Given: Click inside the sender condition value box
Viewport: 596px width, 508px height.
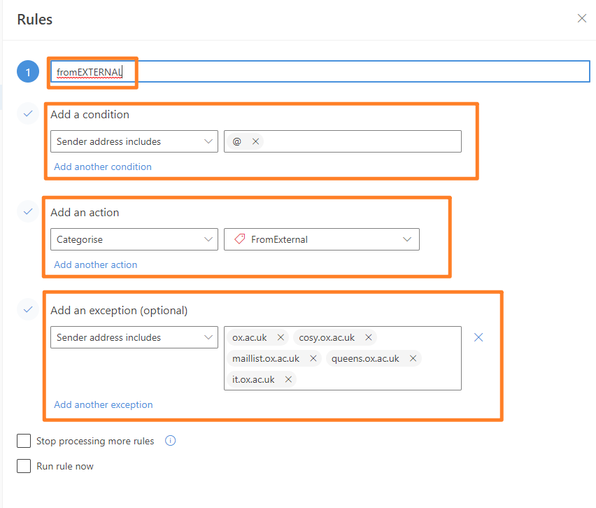Looking at the screenshot, I should coord(361,141).
